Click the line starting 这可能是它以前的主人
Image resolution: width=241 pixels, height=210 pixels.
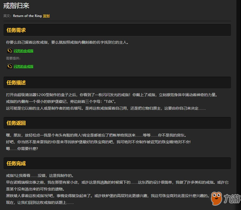(x=106, y=108)
